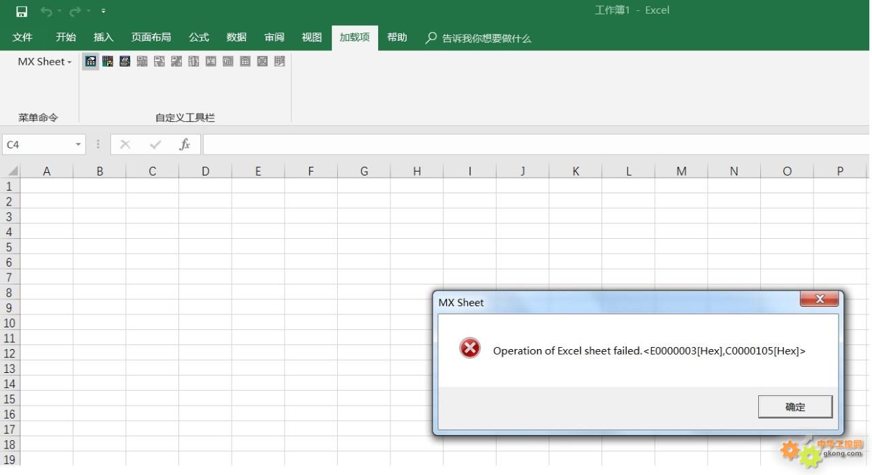Viewport: 872px width, 475px height.
Task: Switch to the 插入 ribbon tab
Action: pos(104,37)
